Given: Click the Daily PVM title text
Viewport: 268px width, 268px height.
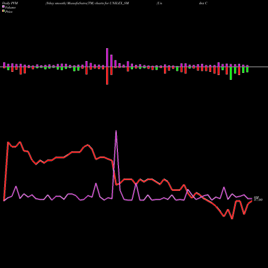Looking at the screenshot, I should 10,3.
